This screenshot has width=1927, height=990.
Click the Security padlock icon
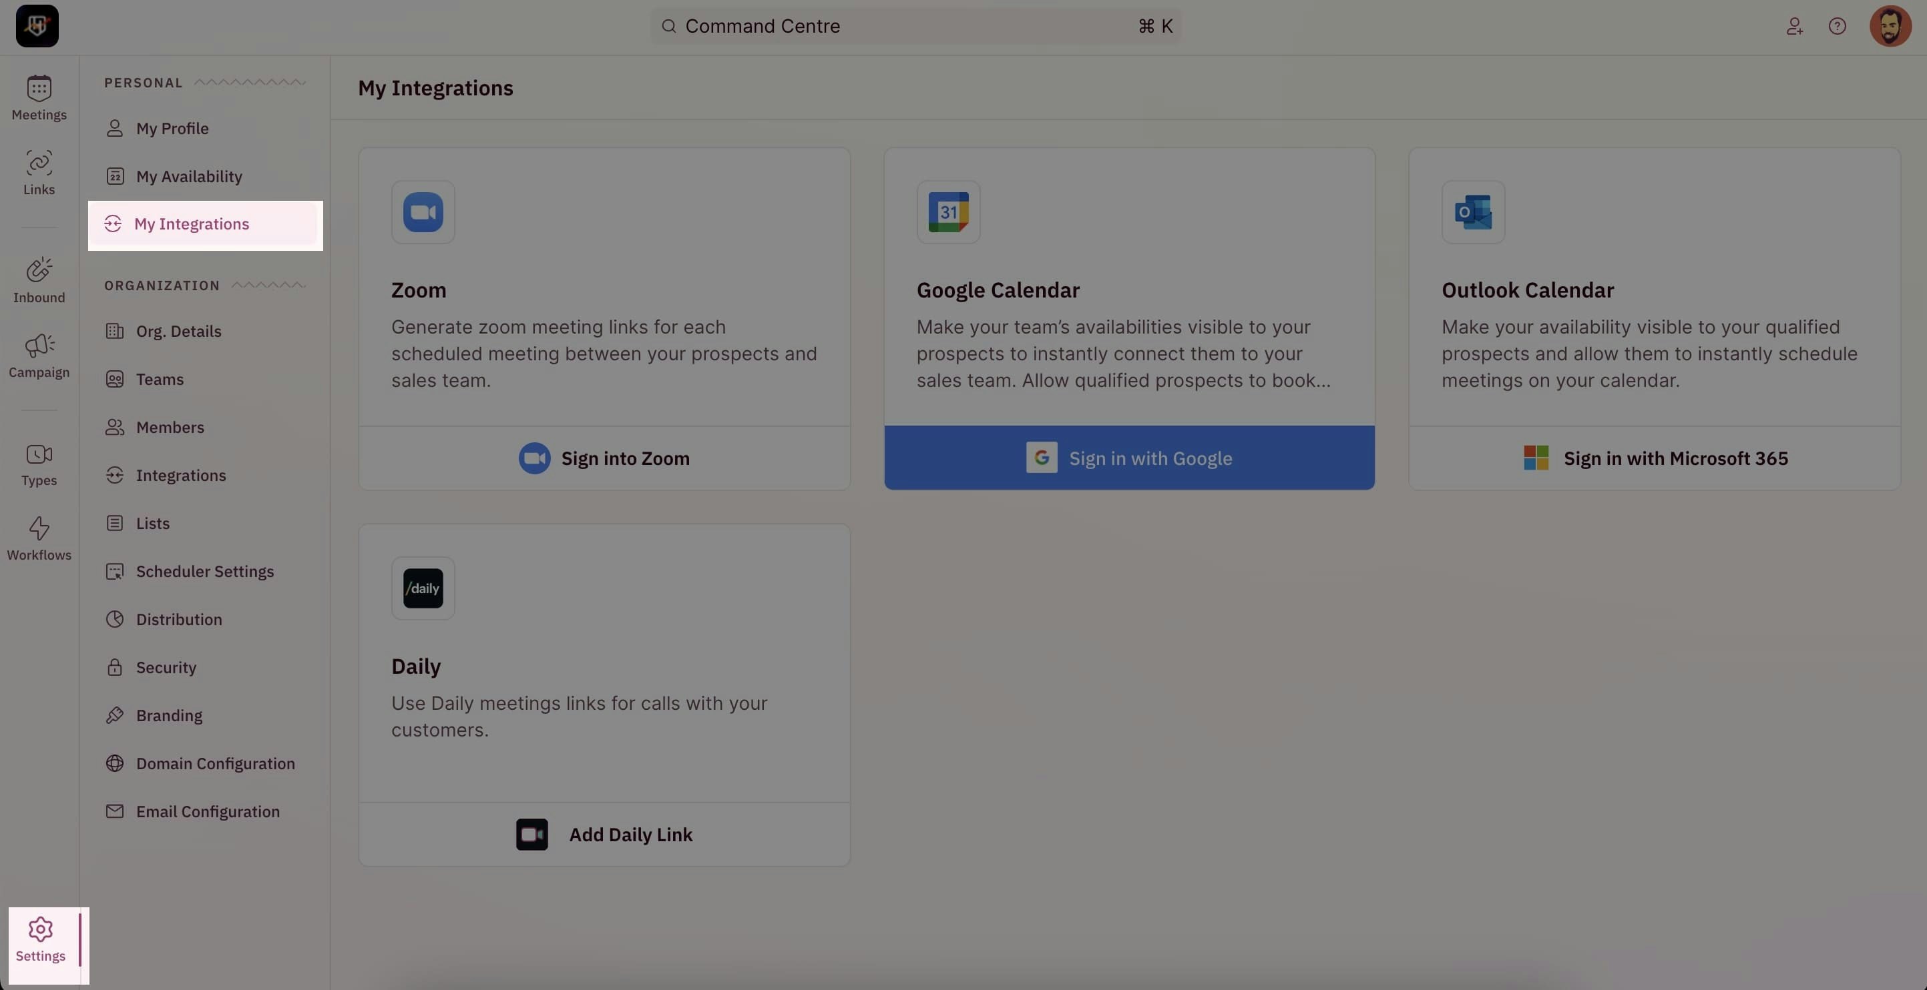(x=114, y=667)
